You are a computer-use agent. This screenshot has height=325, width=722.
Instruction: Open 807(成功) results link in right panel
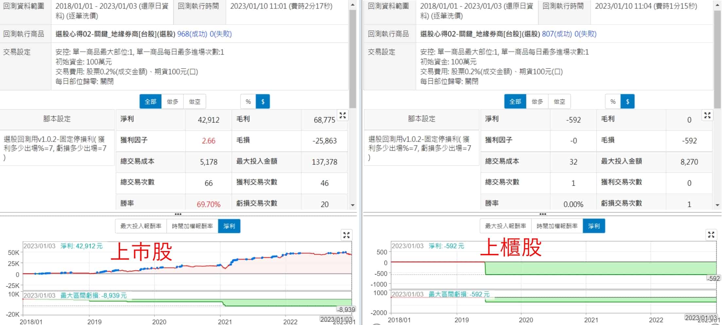557,34
